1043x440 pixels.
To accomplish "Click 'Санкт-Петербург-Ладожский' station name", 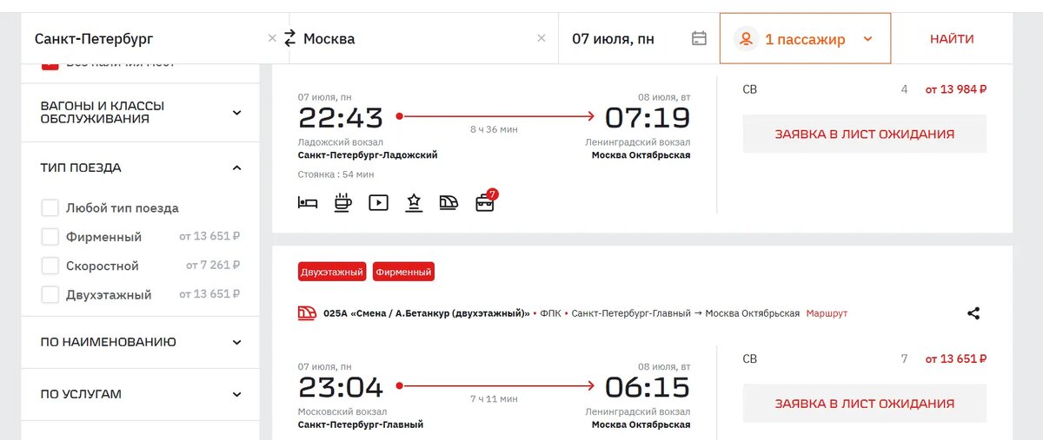I will 368,155.
